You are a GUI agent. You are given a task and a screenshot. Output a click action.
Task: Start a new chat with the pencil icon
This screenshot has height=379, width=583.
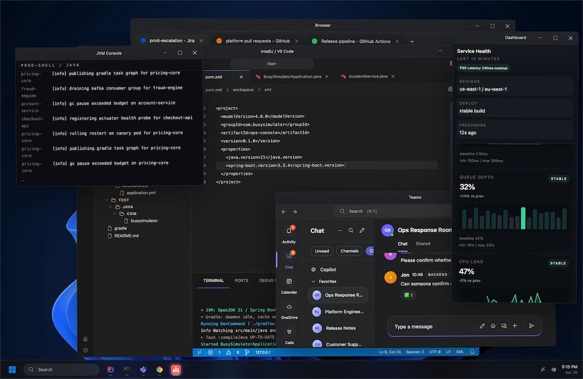point(362,230)
